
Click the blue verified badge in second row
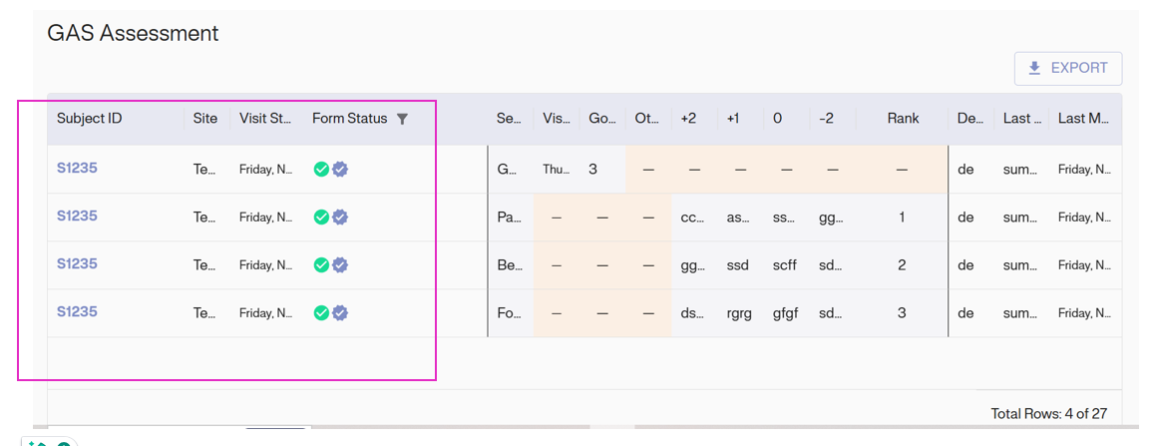coord(340,218)
